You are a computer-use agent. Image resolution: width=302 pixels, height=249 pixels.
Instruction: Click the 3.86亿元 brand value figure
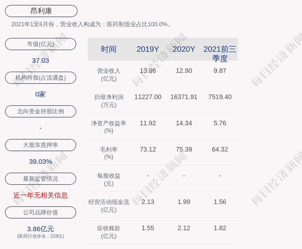[41, 229]
